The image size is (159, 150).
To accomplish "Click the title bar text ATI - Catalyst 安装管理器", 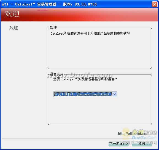I will 29,4.
